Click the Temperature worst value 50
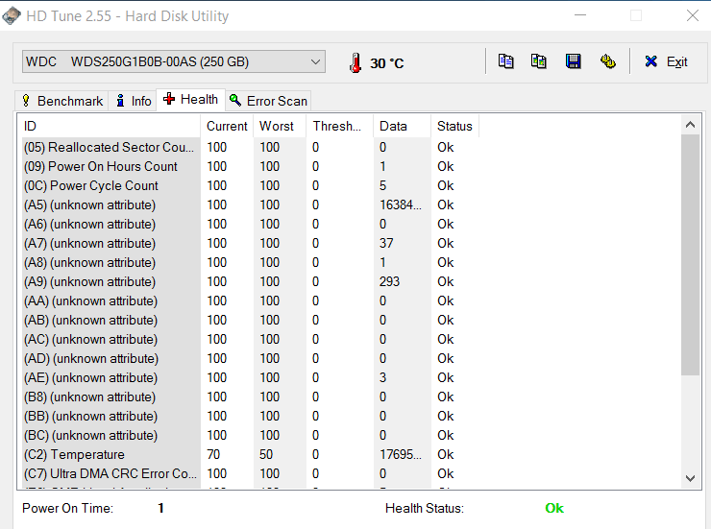 (266, 454)
